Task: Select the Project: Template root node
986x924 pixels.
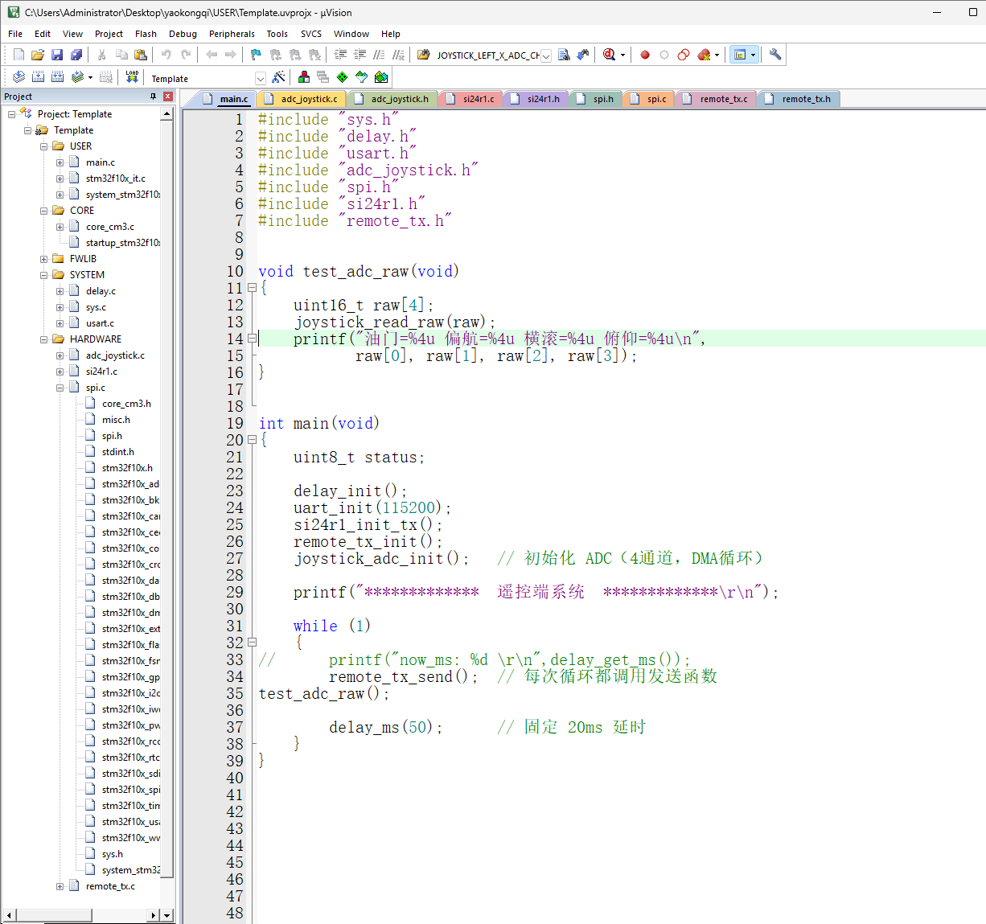Action: [75, 114]
